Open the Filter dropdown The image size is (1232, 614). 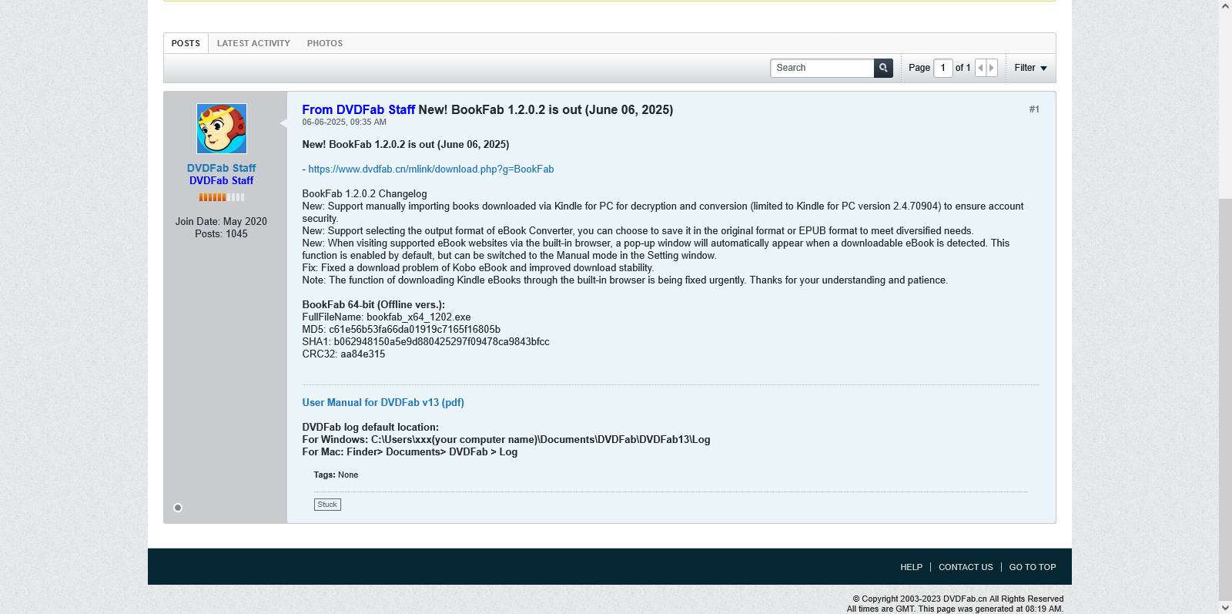click(x=1030, y=68)
